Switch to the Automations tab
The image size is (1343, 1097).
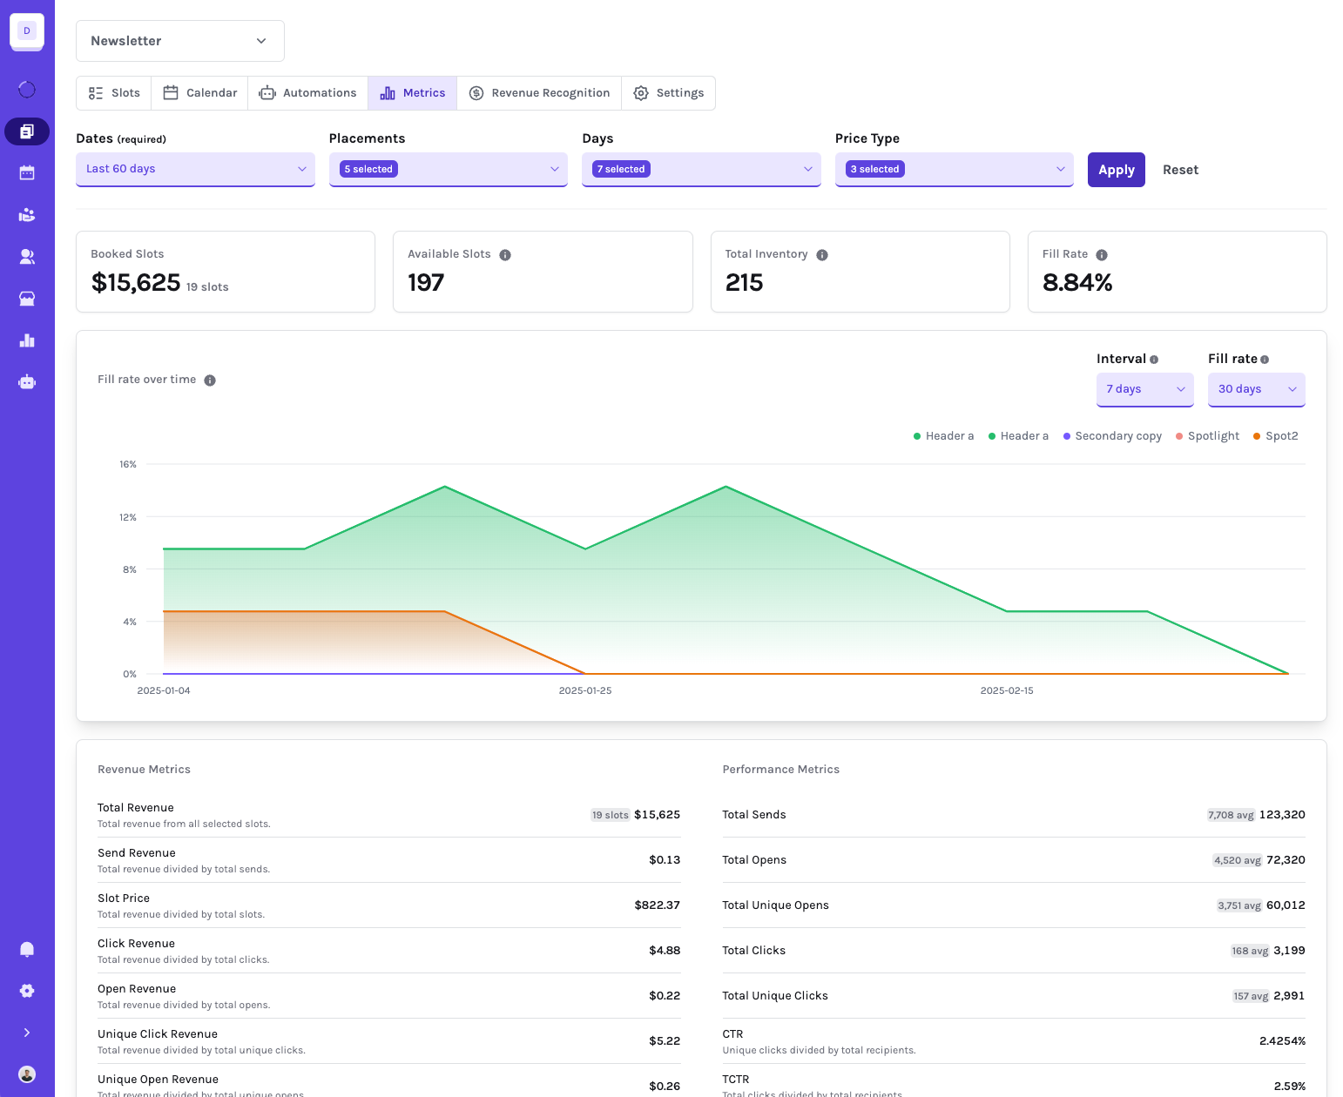307,93
